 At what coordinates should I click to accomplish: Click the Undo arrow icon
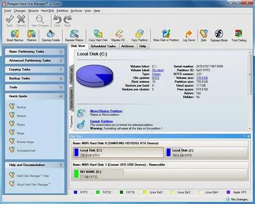tap(57, 20)
